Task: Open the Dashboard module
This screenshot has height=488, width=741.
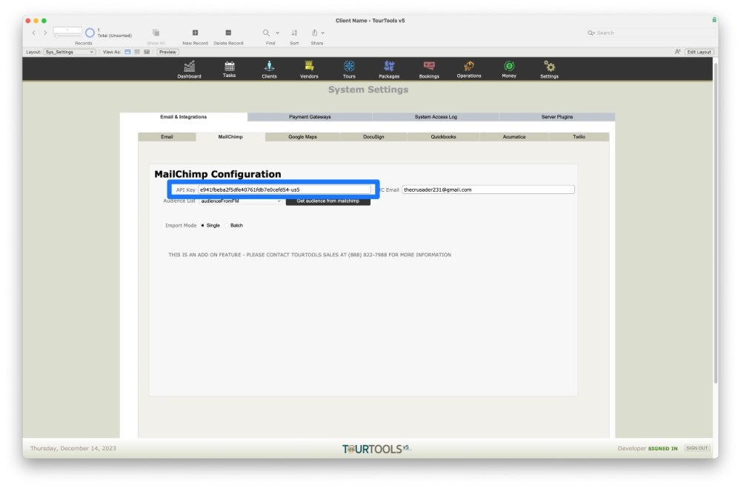Action: click(x=189, y=69)
